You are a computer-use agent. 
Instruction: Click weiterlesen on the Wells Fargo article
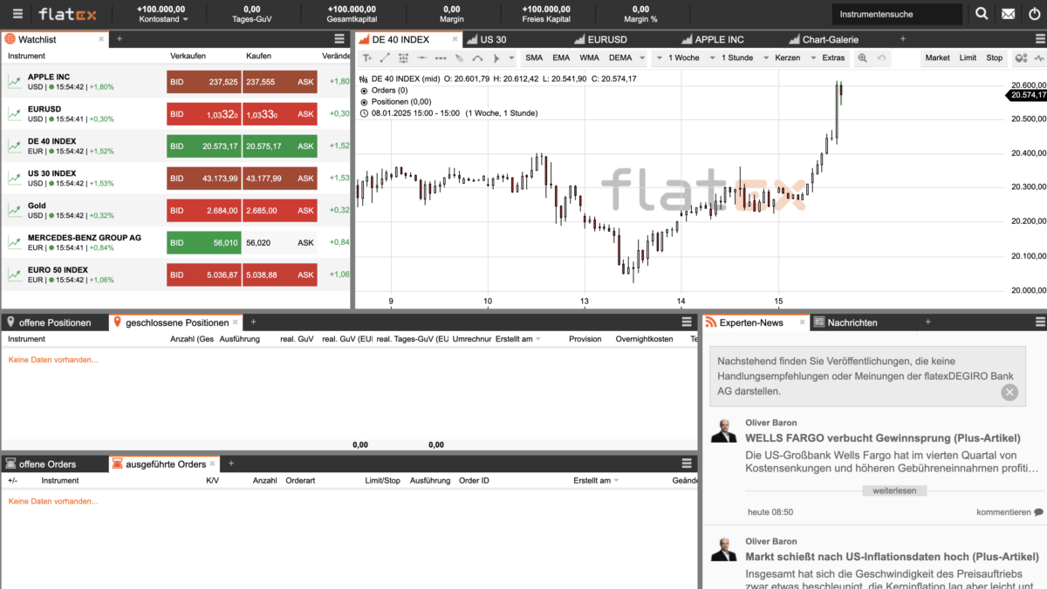(x=894, y=490)
